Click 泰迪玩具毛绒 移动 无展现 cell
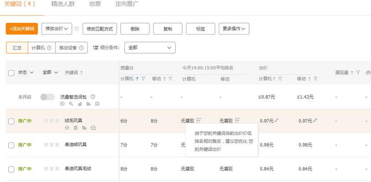Viewport: 371px width, 182px height. click(226, 169)
